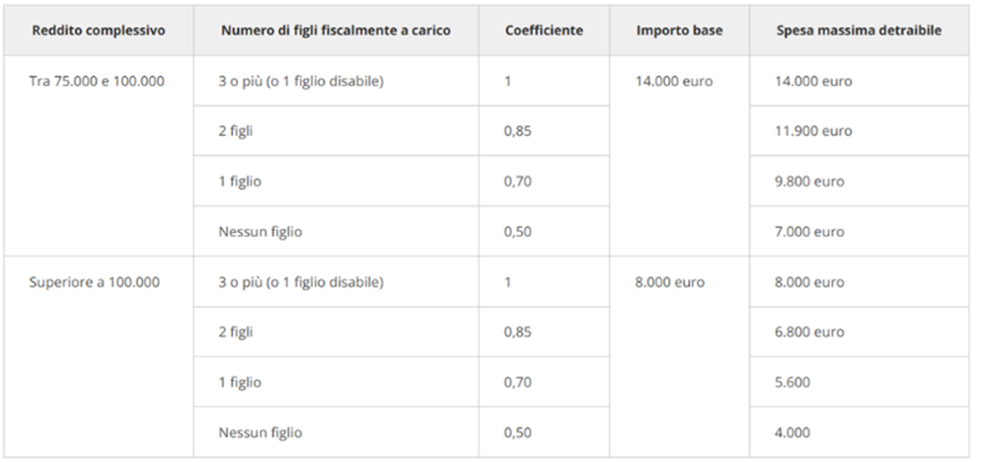991x462 pixels.
Task: Click the last 'Nessun figlio' cell
Action: click(x=336, y=432)
